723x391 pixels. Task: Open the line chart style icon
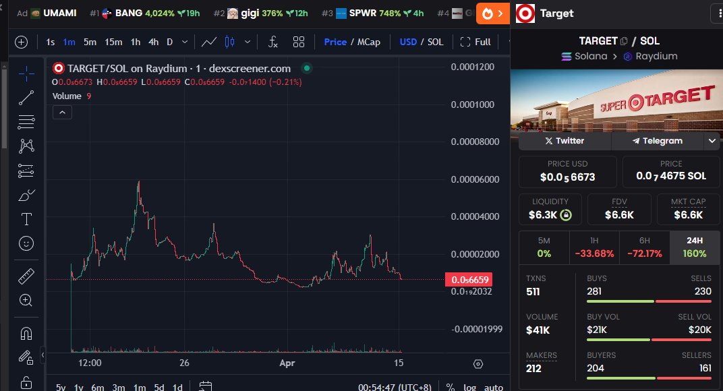coord(209,42)
